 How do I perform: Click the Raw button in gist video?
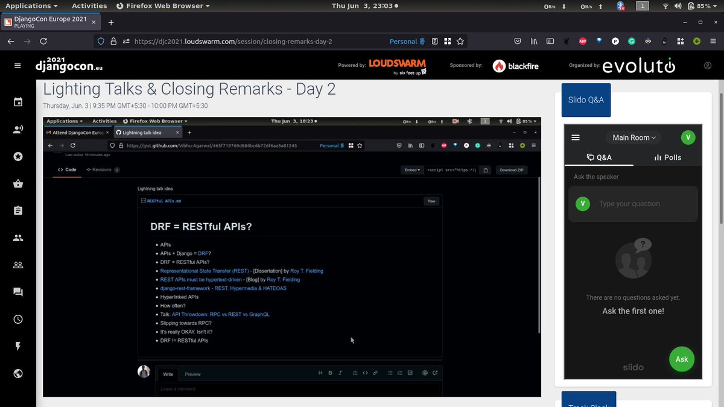point(431,201)
